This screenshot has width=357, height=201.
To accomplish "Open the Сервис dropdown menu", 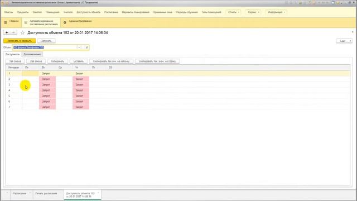I will [x=253, y=12].
